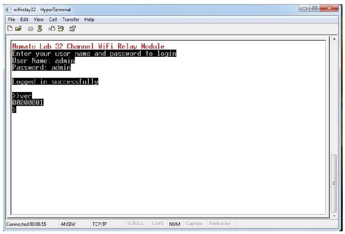Viewport: 345px width, 234px height.
Task: Click the terminal prompt after the version output
Action: point(14,110)
